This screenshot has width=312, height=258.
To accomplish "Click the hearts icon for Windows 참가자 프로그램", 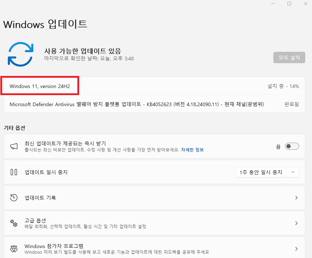I will (x=14, y=249).
